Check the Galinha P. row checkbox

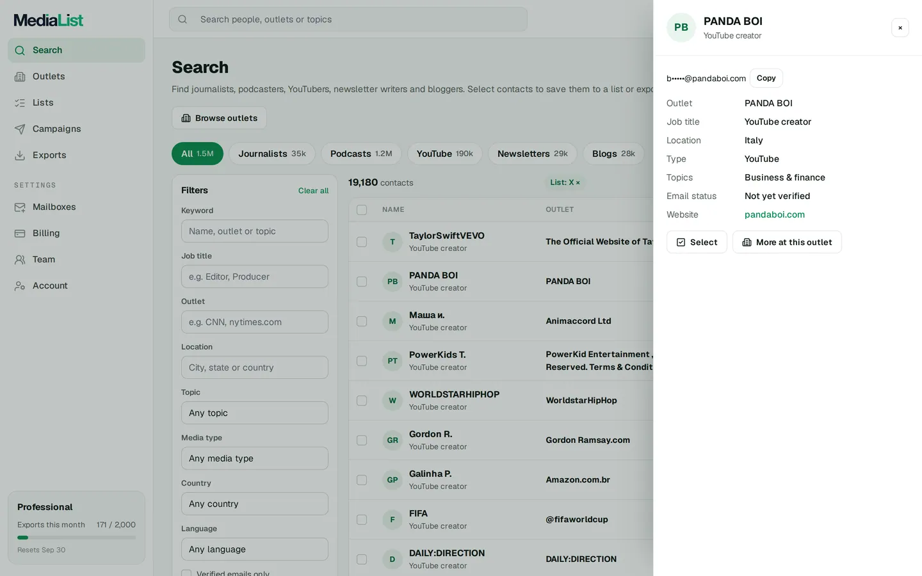click(362, 480)
